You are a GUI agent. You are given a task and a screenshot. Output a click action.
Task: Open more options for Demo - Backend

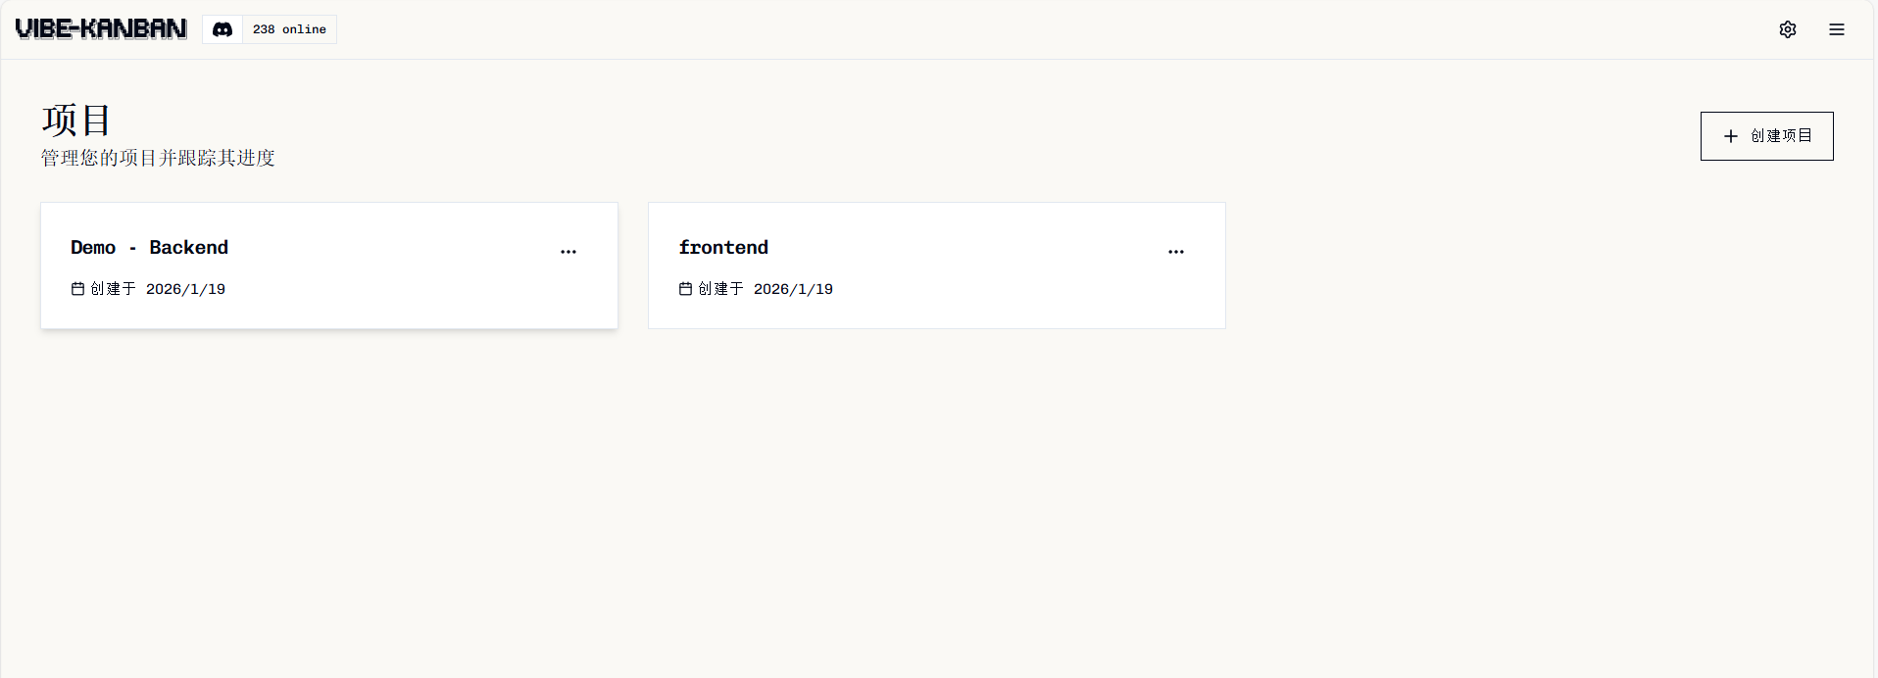[568, 252]
